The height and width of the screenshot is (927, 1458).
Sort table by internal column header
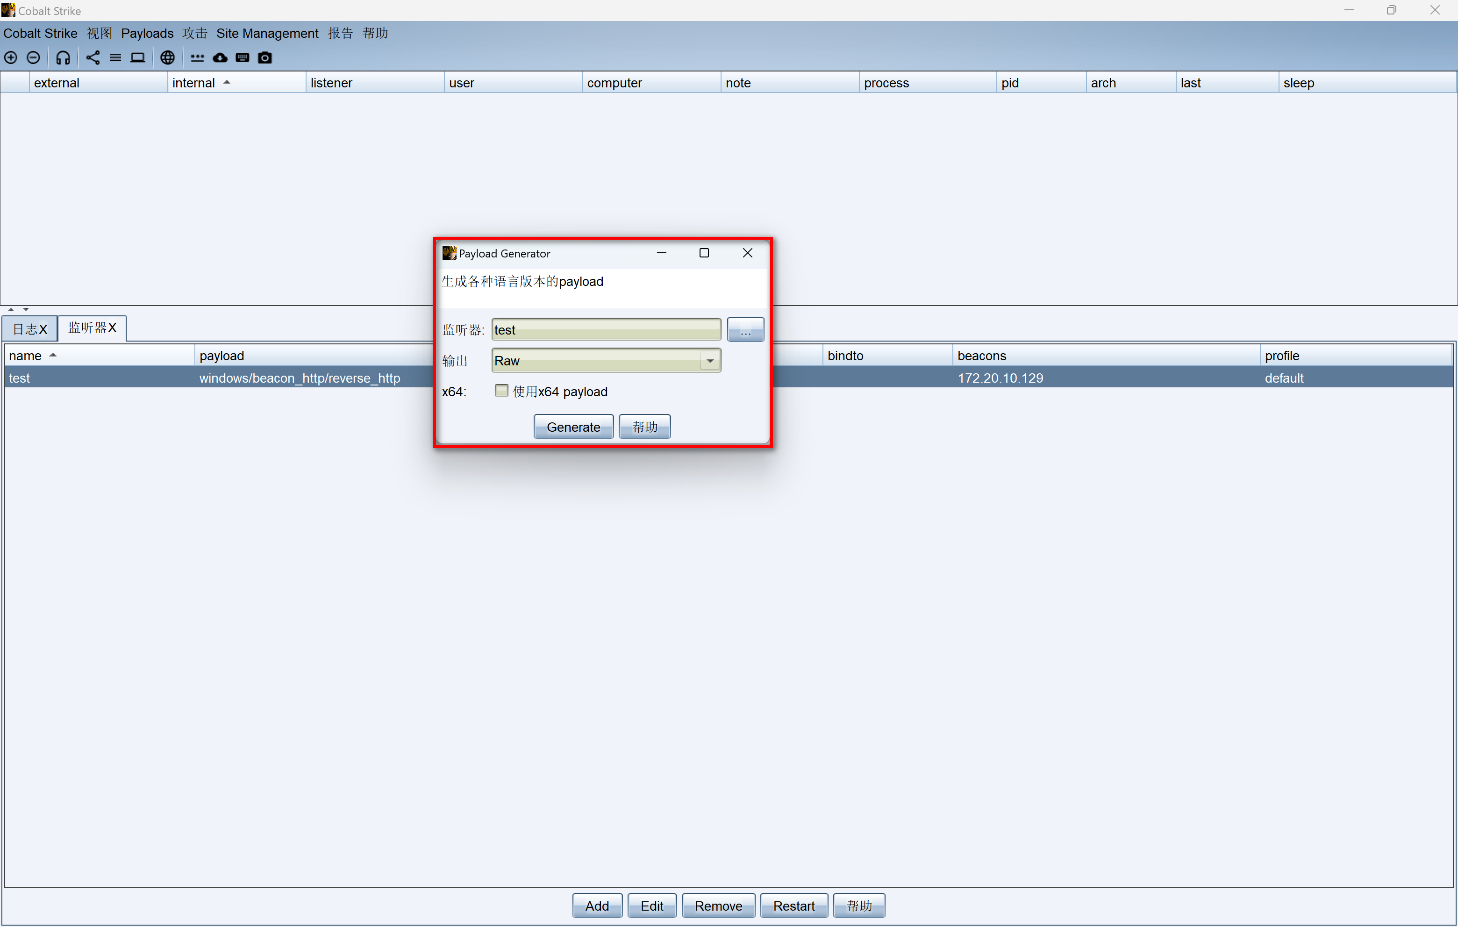194,83
